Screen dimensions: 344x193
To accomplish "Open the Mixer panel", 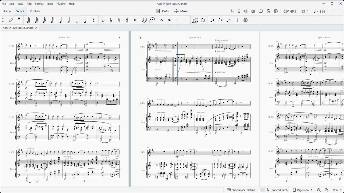I will coord(181,11).
